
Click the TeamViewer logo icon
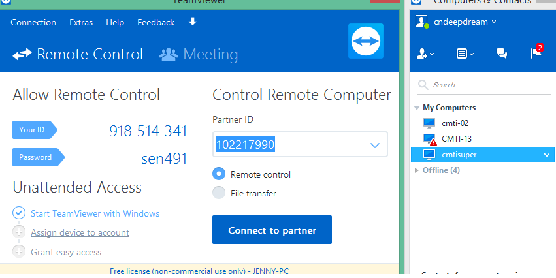366,41
